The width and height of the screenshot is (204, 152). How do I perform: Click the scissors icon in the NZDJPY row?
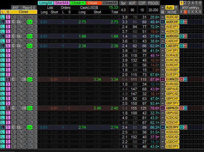[185, 127]
